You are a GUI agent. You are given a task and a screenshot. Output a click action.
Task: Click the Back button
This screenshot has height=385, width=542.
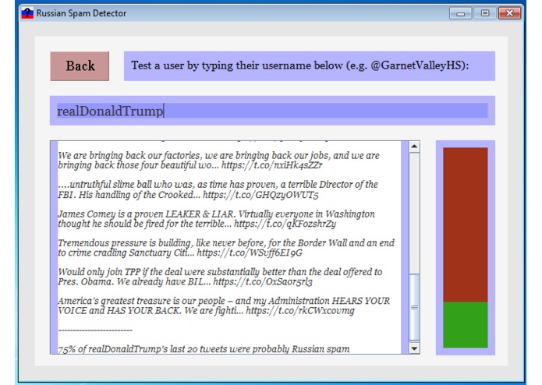80,66
